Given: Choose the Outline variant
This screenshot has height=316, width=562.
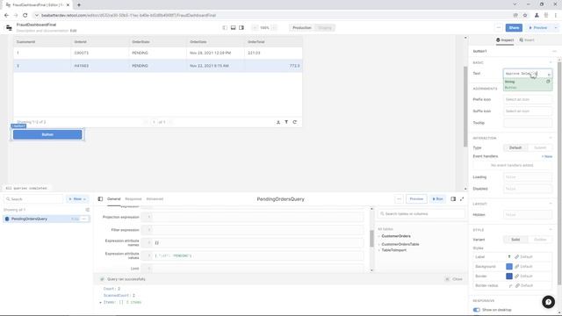Looking at the screenshot, I should coord(540,240).
